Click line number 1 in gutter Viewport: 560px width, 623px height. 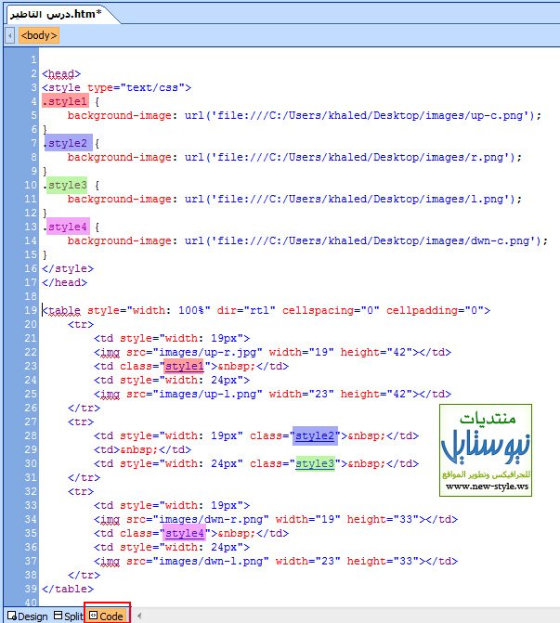(x=33, y=59)
